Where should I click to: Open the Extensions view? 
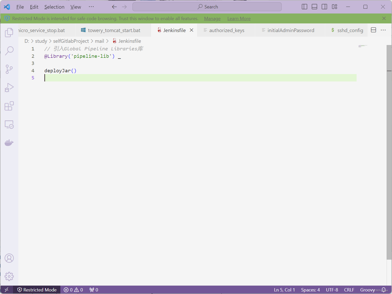(x=9, y=106)
